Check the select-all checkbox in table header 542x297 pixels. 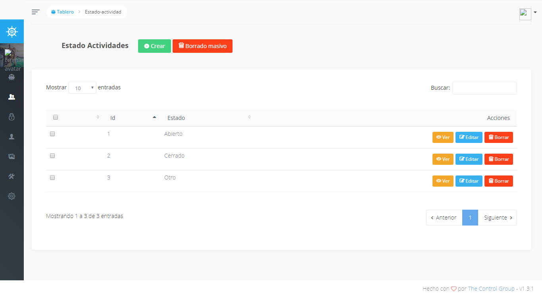click(x=55, y=117)
